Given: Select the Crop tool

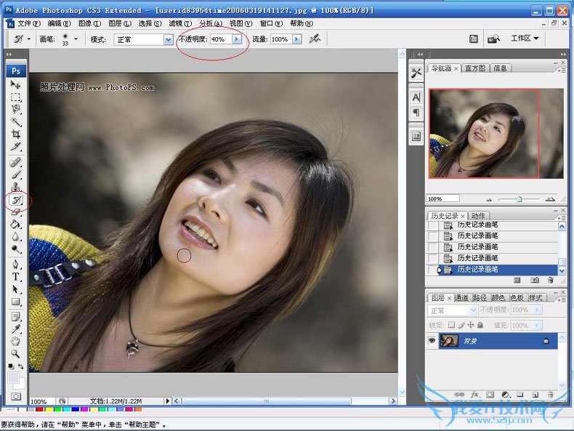Looking at the screenshot, I should [x=16, y=134].
